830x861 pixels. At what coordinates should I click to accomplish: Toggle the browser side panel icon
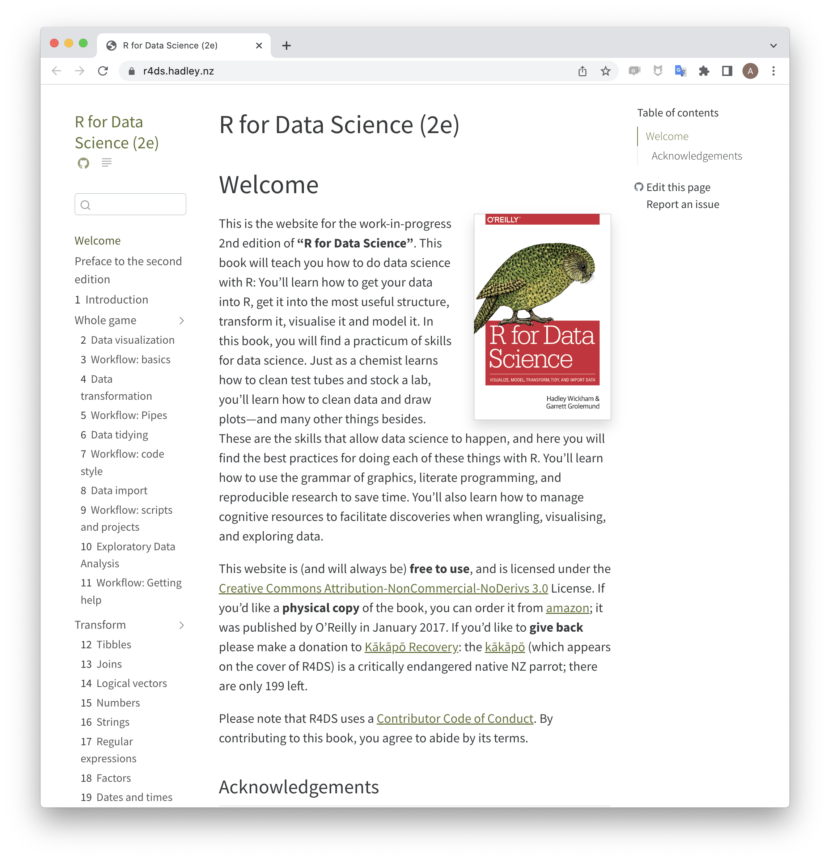click(x=727, y=71)
